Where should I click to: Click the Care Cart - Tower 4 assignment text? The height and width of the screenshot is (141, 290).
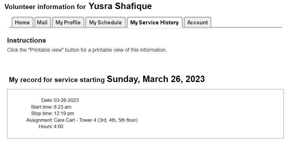pos(96,120)
